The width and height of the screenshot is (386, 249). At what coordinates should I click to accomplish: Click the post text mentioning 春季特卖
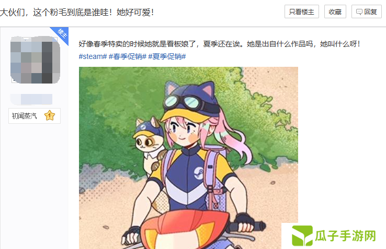pos(219,44)
